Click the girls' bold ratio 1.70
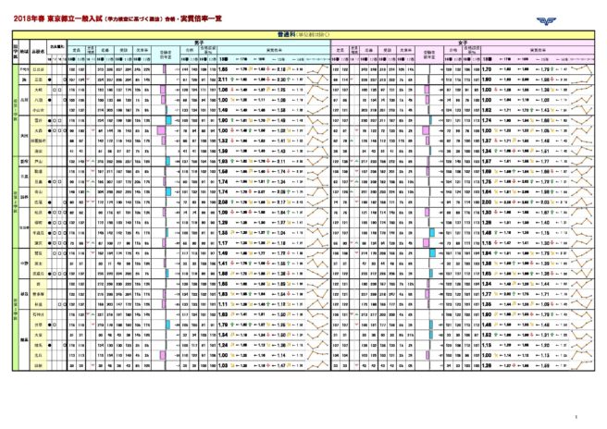Image resolution: width=607 pixels, height=429 pixels. 487,69
